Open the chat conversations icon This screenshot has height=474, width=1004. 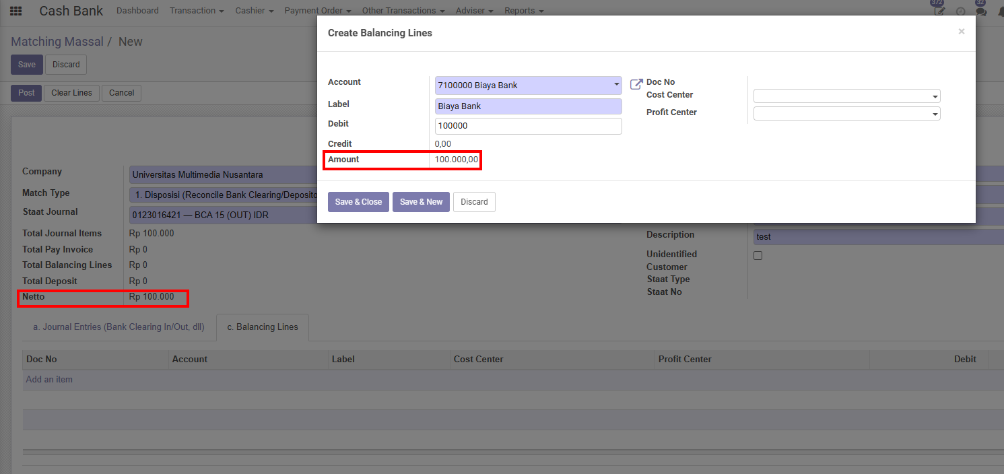tap(981, 11)
